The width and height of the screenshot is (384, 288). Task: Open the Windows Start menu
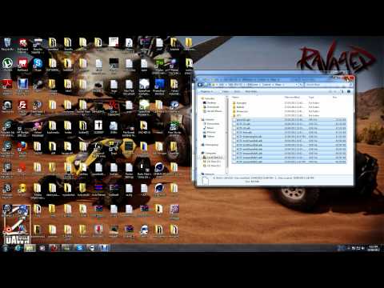(6, 248)
